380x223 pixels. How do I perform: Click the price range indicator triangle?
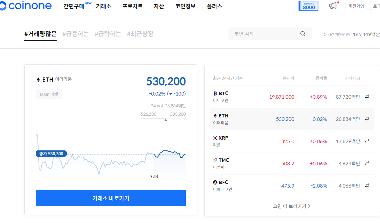pos(166,120)
